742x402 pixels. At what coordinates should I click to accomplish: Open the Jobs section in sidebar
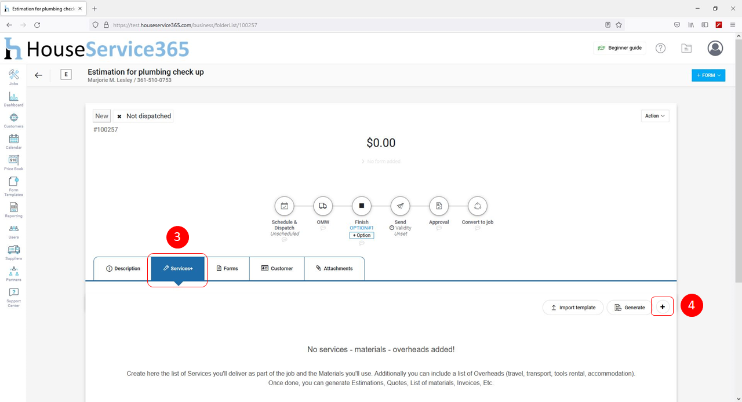(13, 75)
